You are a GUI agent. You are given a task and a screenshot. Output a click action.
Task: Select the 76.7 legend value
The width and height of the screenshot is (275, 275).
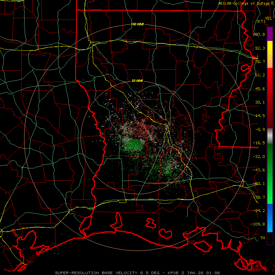260,61
